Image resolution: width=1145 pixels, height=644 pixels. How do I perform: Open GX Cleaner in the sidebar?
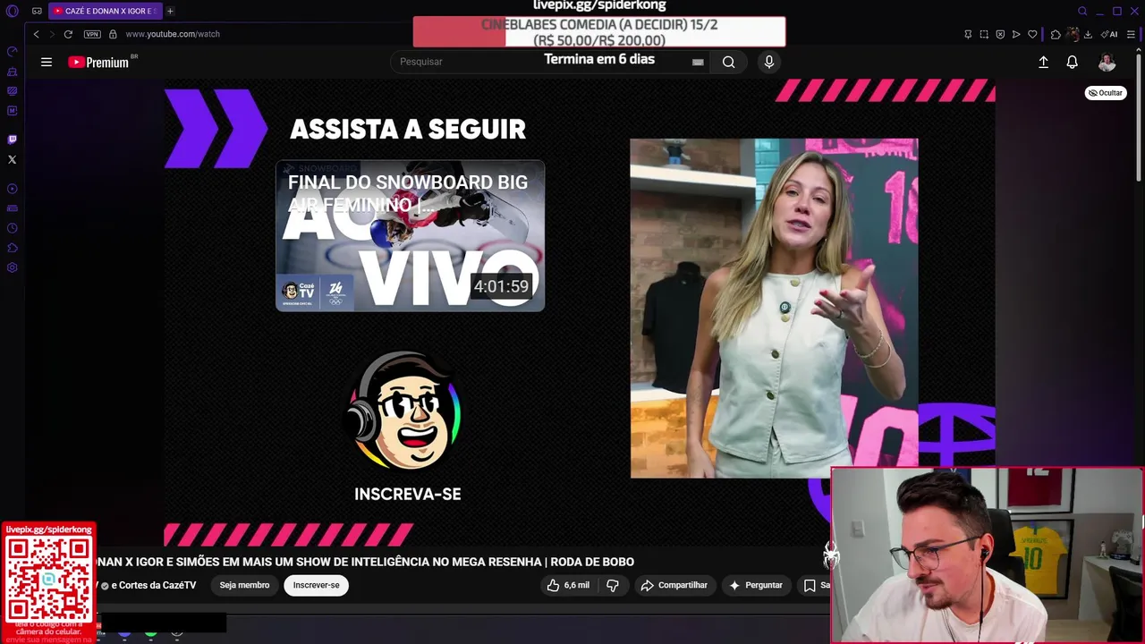12,72
